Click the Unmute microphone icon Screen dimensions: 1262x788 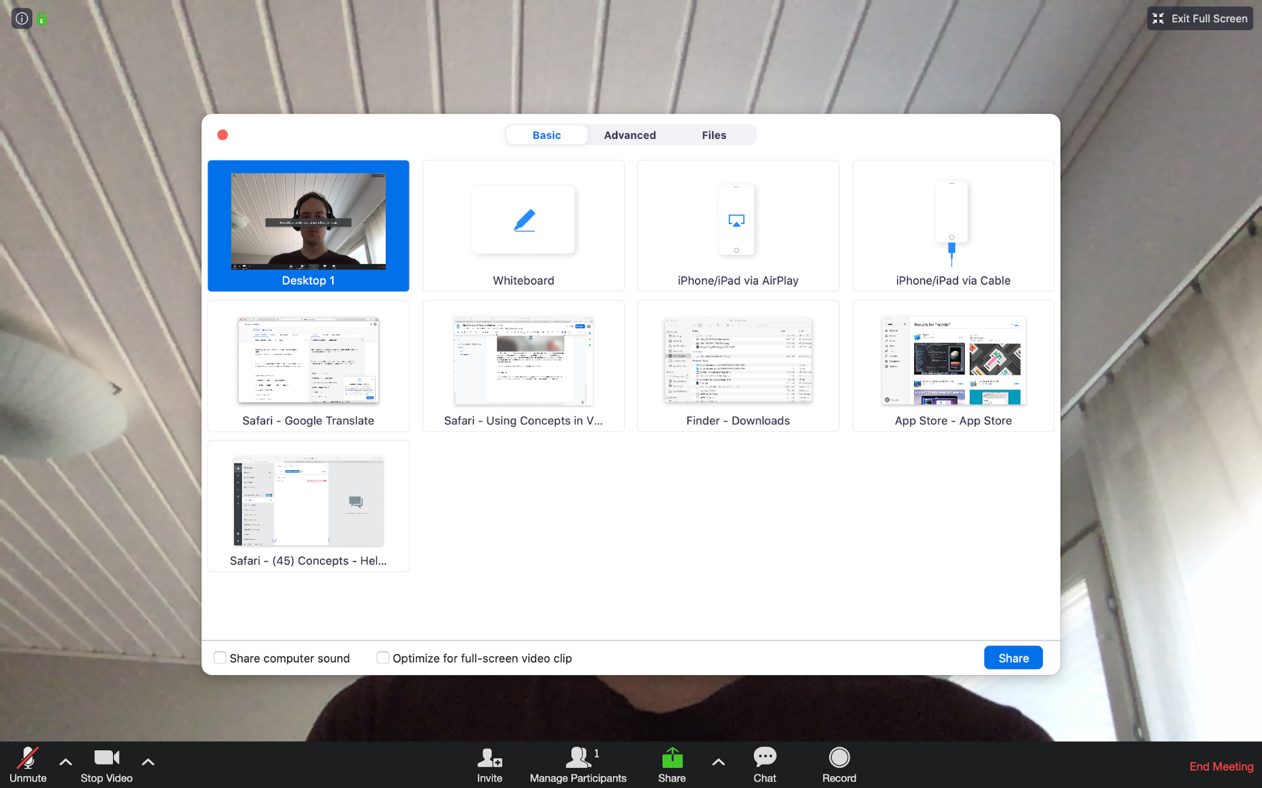coord(27,761)
